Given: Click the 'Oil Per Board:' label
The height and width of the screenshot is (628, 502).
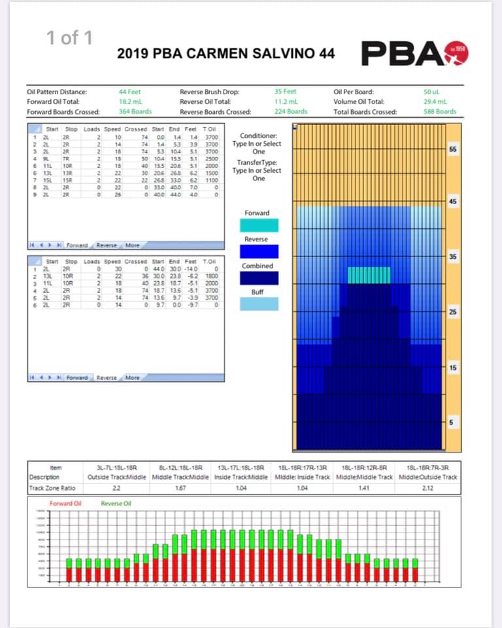Looking at the screenshot, I should 354,92.
